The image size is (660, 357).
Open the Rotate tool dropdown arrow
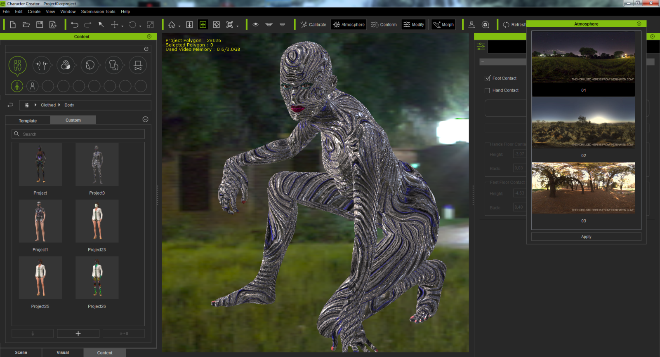click(140, 26)
